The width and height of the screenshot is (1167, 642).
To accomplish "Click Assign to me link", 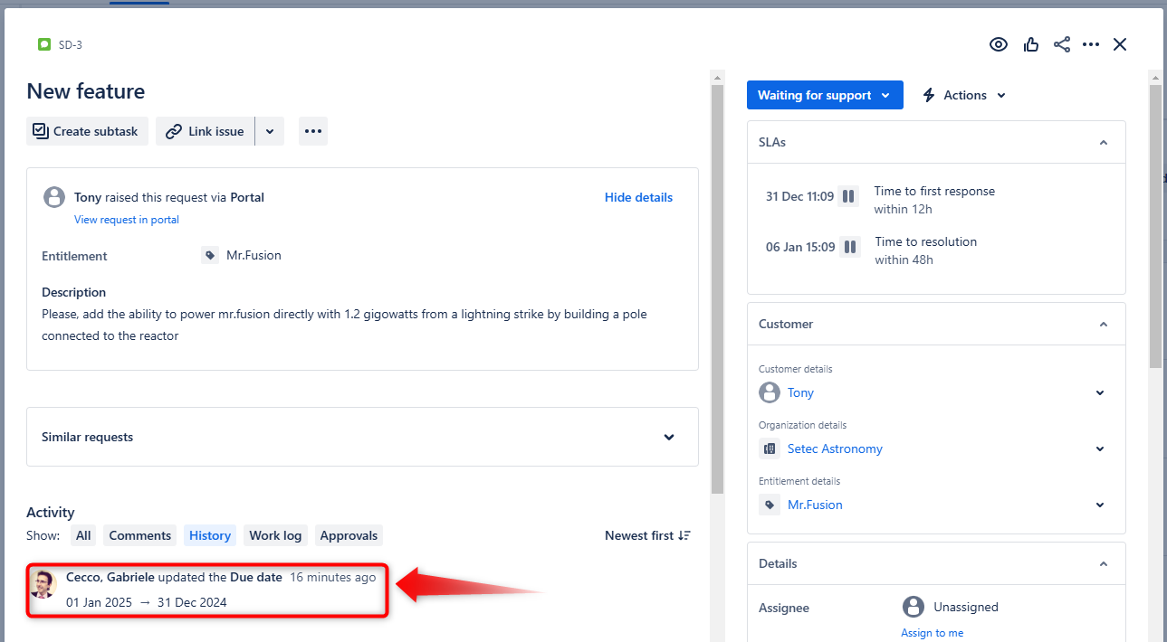I will pos(932,633).
